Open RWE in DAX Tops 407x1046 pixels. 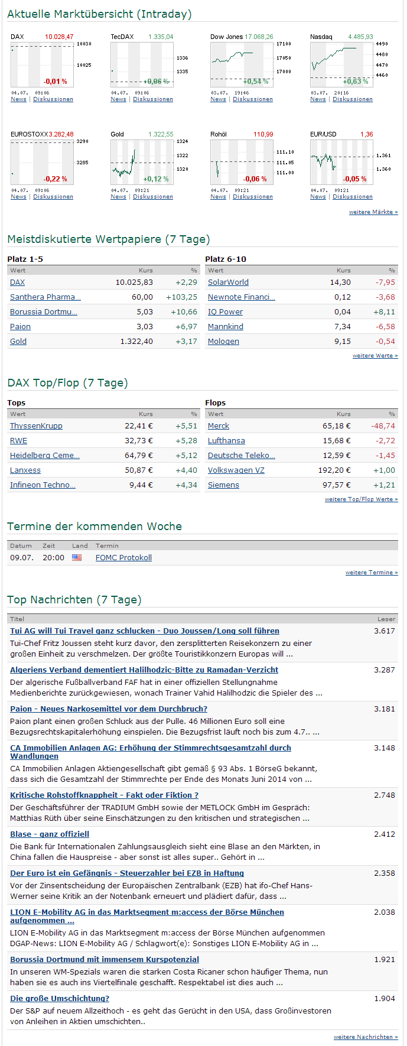(x=18, y=441)
